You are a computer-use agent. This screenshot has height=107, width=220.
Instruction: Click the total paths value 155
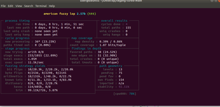[x=128, y=28]
